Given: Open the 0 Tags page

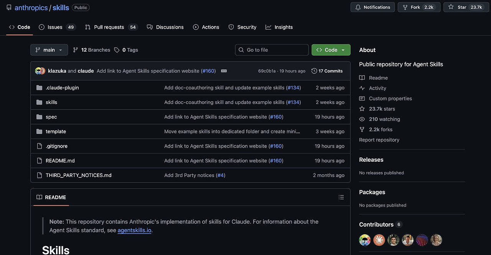Looking at the screenshot, I should coord(126,50).
